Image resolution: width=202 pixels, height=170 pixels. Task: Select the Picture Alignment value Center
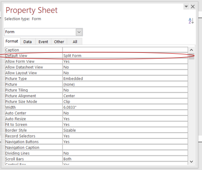click(125, 96)
